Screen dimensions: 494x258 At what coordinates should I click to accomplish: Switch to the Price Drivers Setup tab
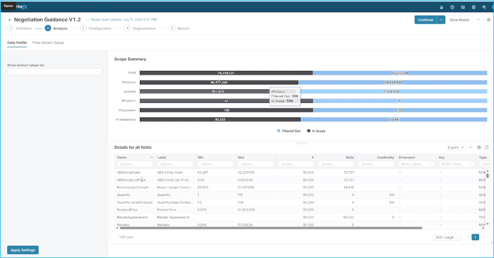pos(48,43)
